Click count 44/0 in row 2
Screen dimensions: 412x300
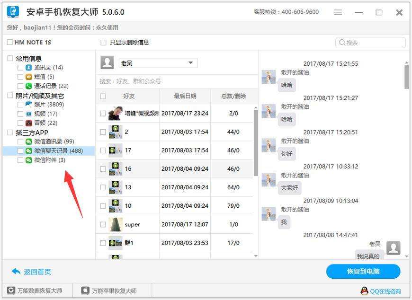pyautogui.click(x=233, y=132)
